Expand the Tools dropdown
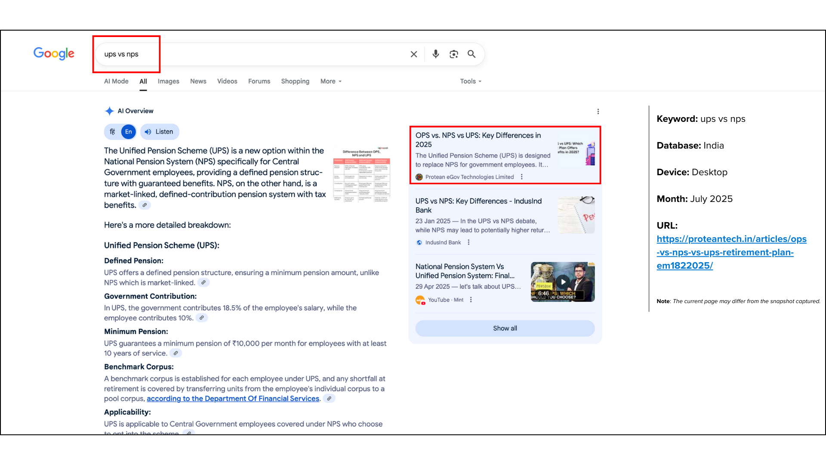The height and width of the screenshot is (465, 826). point(471,81)
